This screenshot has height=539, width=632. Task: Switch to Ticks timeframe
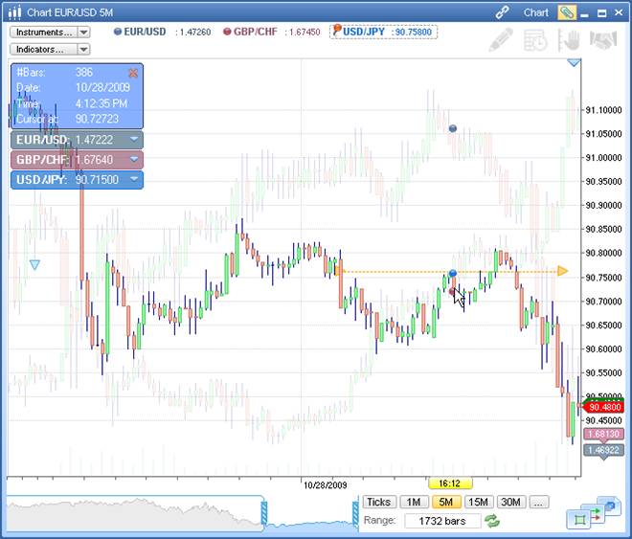[379, 502]
